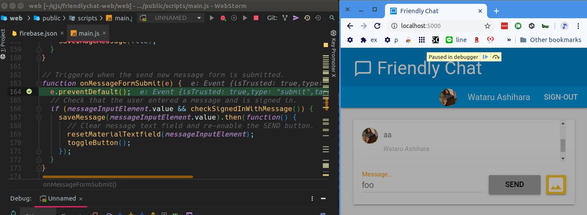This screenshot has width=587, height=215.
Task: Click the editor horizontal scrollbar
Action: [x=118, y=177]
